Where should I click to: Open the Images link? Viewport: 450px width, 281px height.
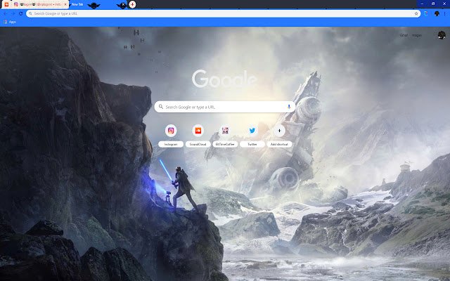click(x=417, y=35)
